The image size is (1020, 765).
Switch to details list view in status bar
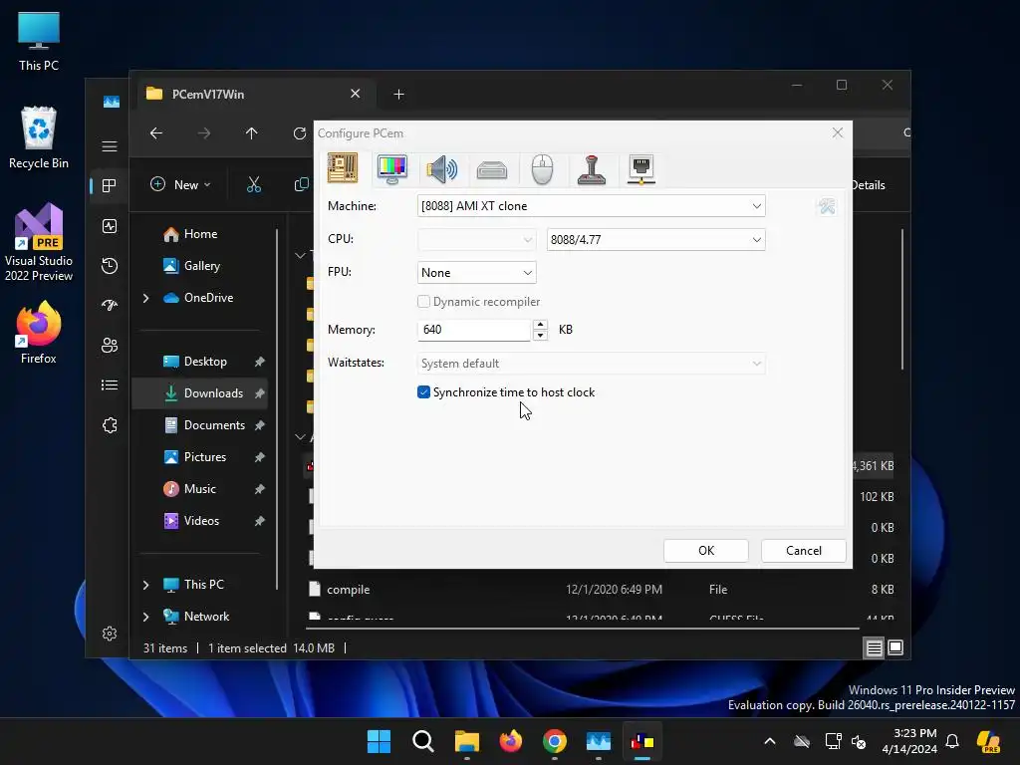coord(874,647)
